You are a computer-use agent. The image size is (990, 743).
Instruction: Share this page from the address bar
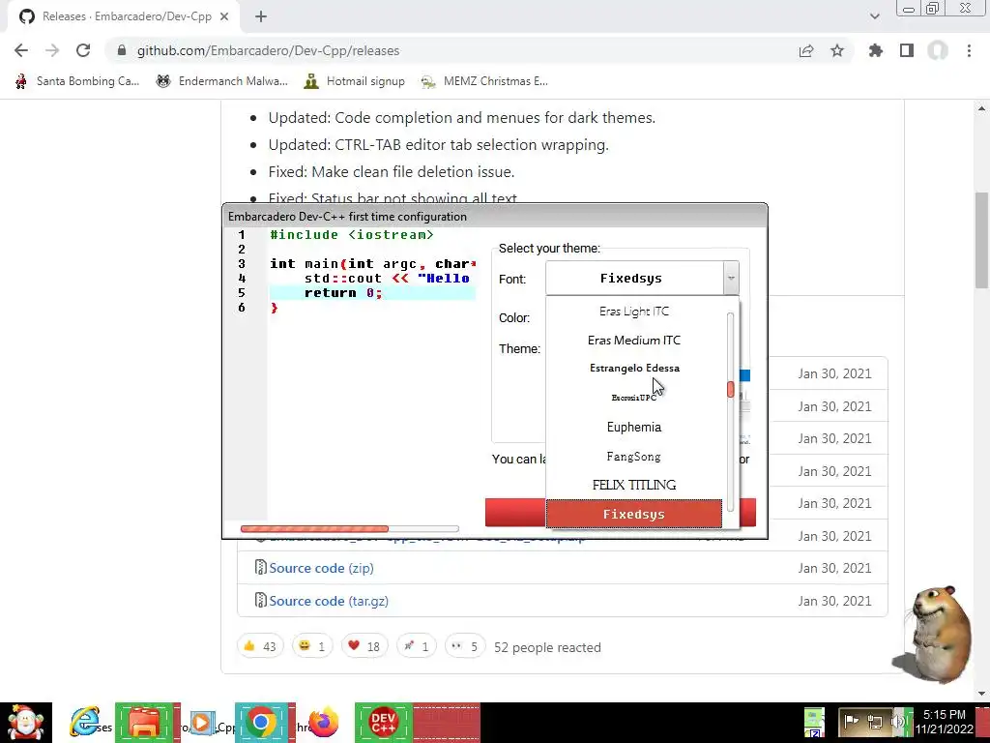pos(806,51)
